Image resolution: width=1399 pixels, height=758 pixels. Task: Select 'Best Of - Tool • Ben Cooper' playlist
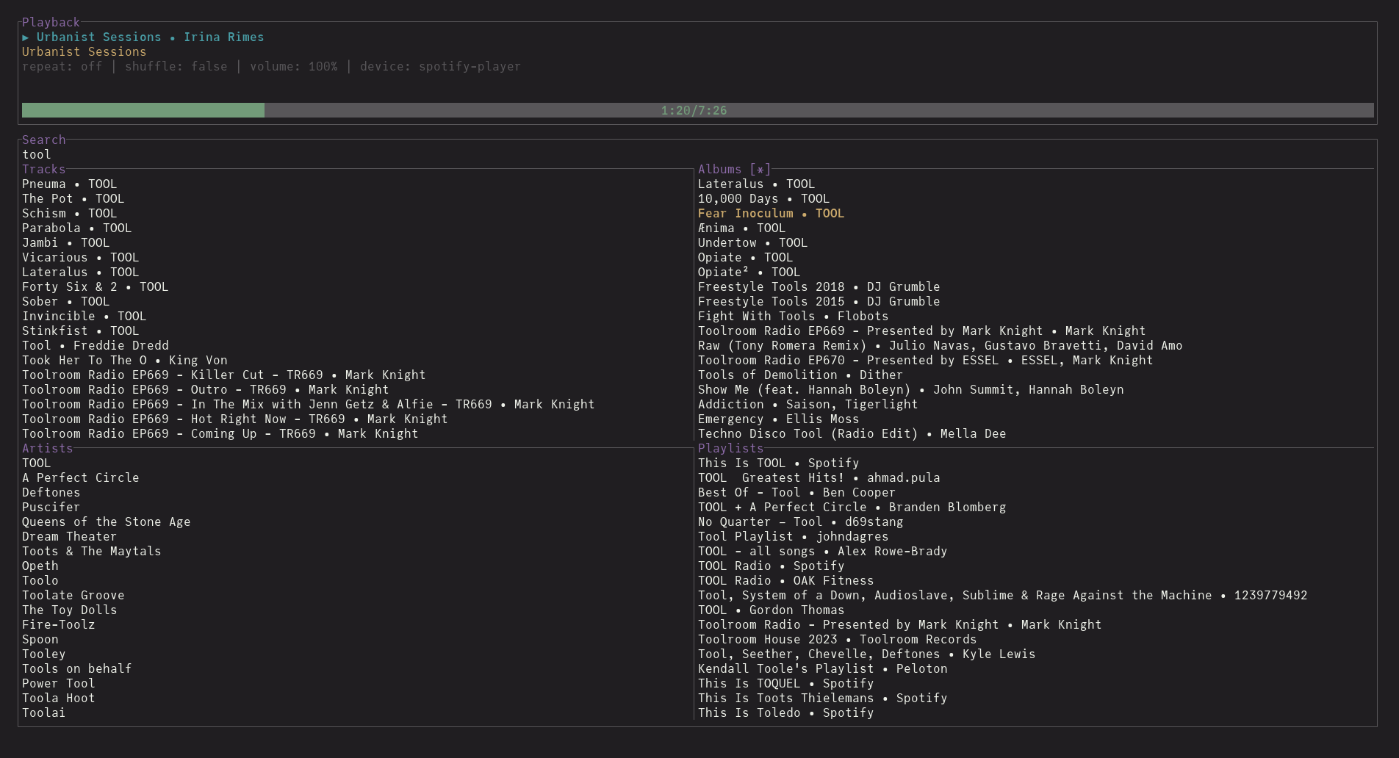[x=796, y=492]
